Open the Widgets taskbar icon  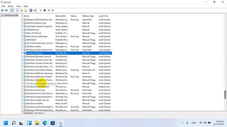(29, 123)
